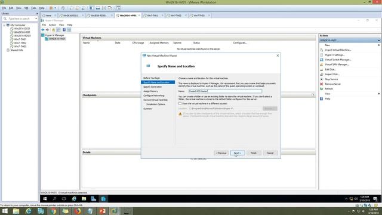The height and width of the screenshot is (215, 382).
Task: Expand the New submenu in Actions pane
Action: click(x=379, y=45)
